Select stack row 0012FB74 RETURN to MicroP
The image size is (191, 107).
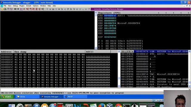point(155,51)
